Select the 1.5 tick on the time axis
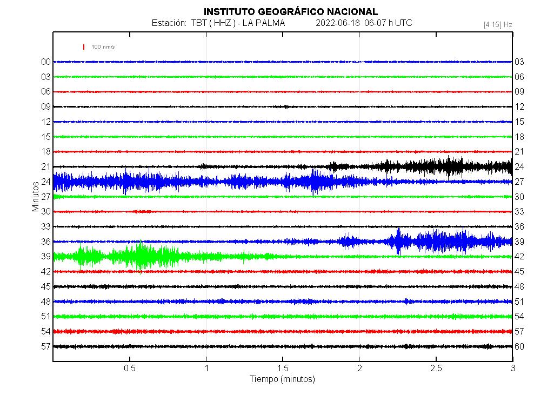 click(283, 368)
